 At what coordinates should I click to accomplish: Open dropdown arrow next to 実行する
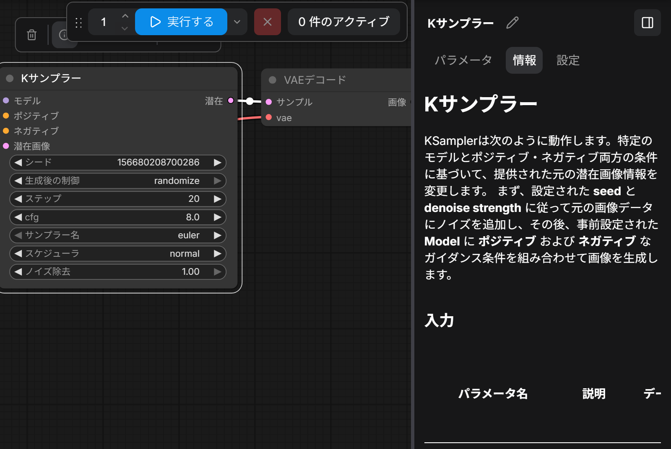coord(237,22)
